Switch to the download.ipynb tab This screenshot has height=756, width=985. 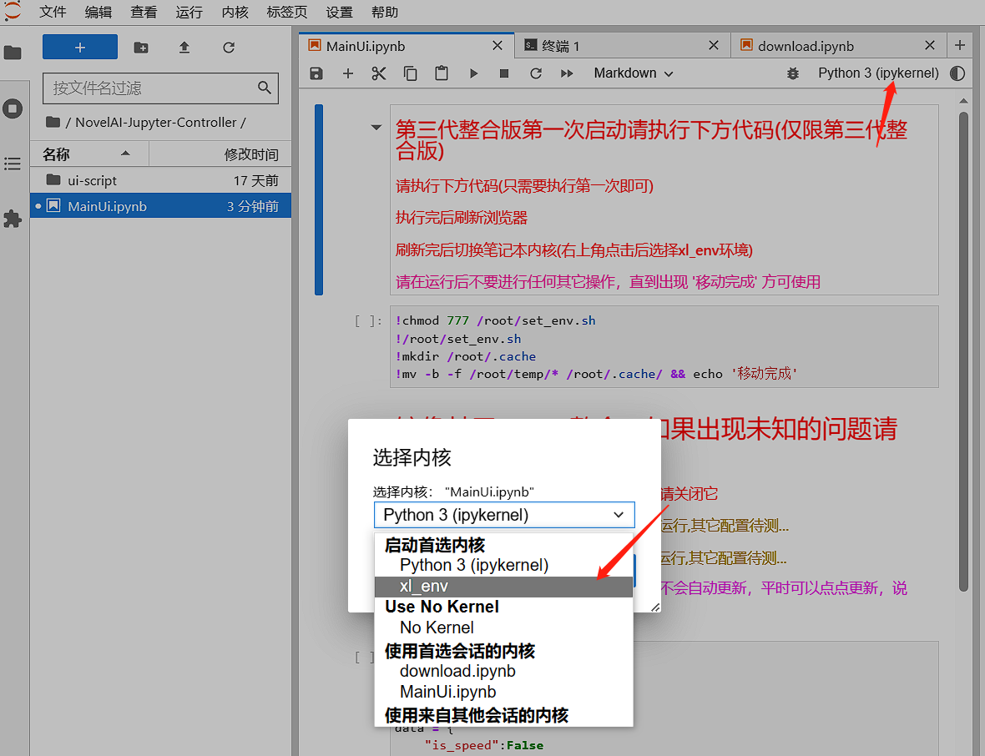pos(806,46)
